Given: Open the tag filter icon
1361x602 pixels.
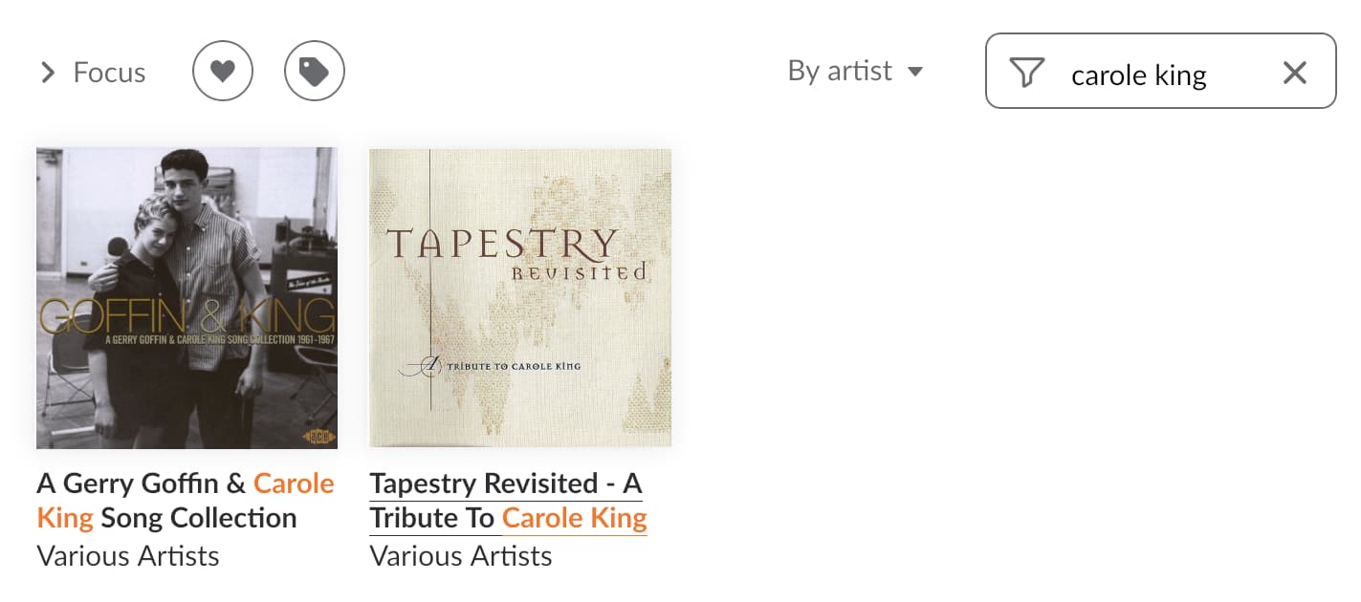Looking at the screenshot, I should (315, 71).
